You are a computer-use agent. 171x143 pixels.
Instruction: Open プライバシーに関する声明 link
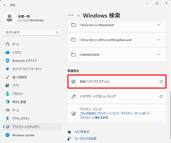pos(94,118)
